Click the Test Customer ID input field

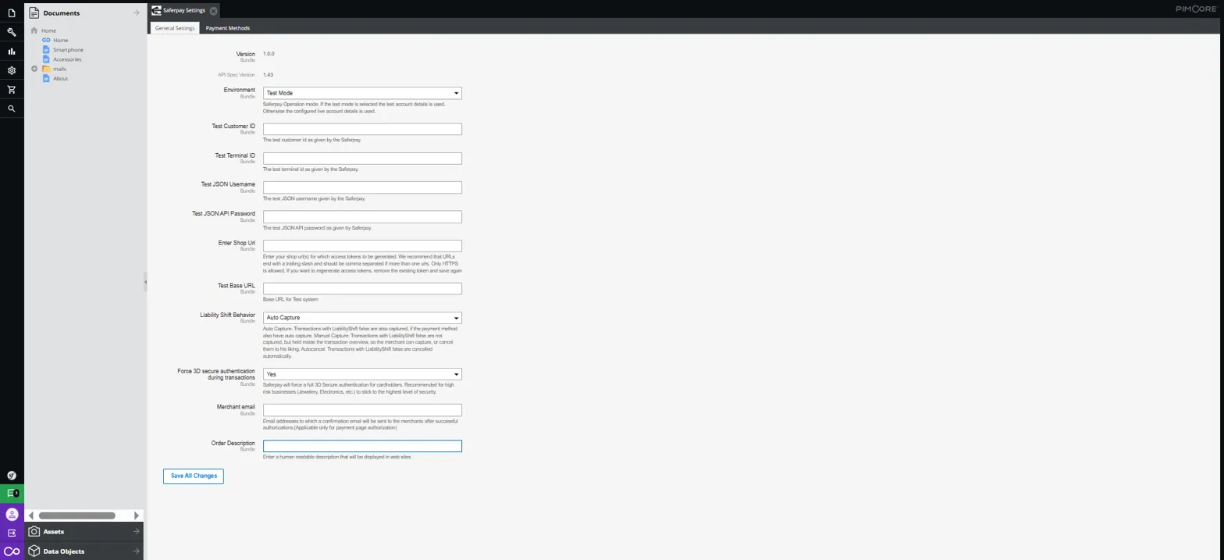(362, 130)
